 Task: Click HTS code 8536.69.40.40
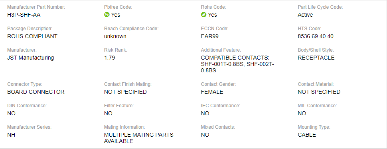pyautogui.click(x=316, y=37)
